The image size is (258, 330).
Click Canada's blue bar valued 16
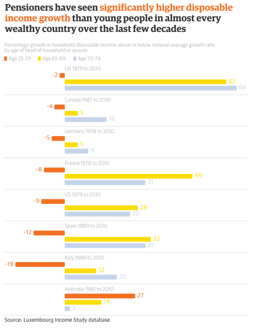coord(86,120)
